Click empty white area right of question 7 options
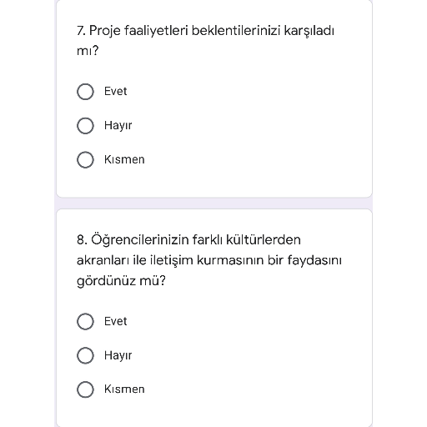Image resolution: width=427 pixels, height=427 pixels. coord(259,125)
